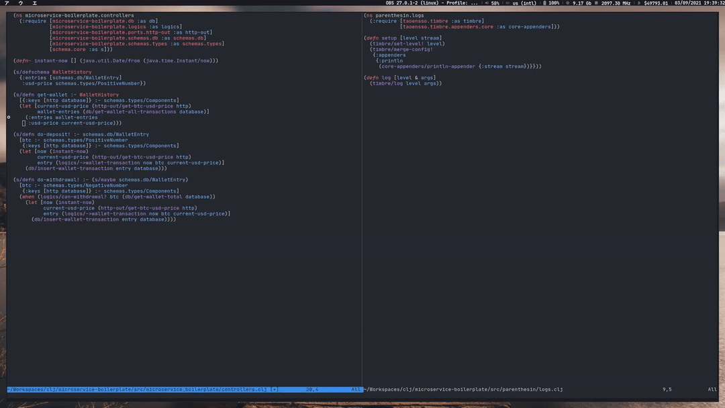Click the 9.17 Gb memory indicator
The width and height of the screenshot is (725, 408).
coord(579,3)
